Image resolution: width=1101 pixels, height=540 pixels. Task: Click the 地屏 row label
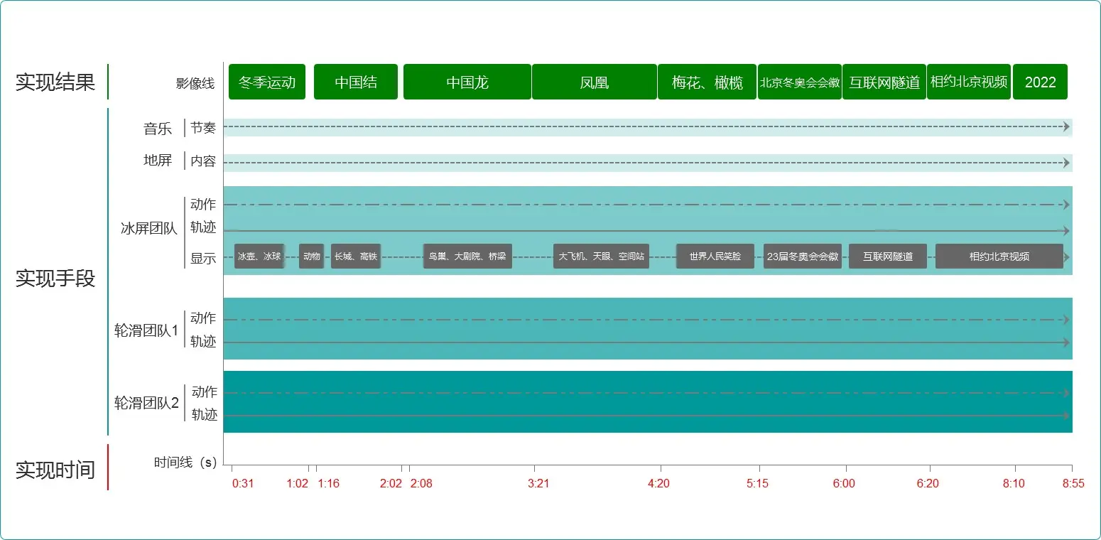point(158,161)
